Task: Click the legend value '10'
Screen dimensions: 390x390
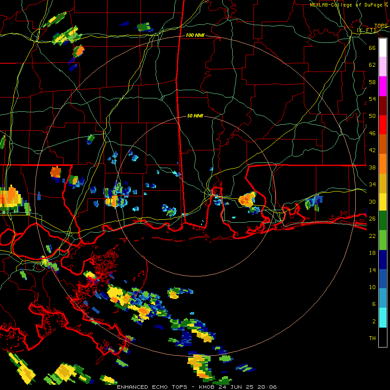Action: click(x=372, y=287)
